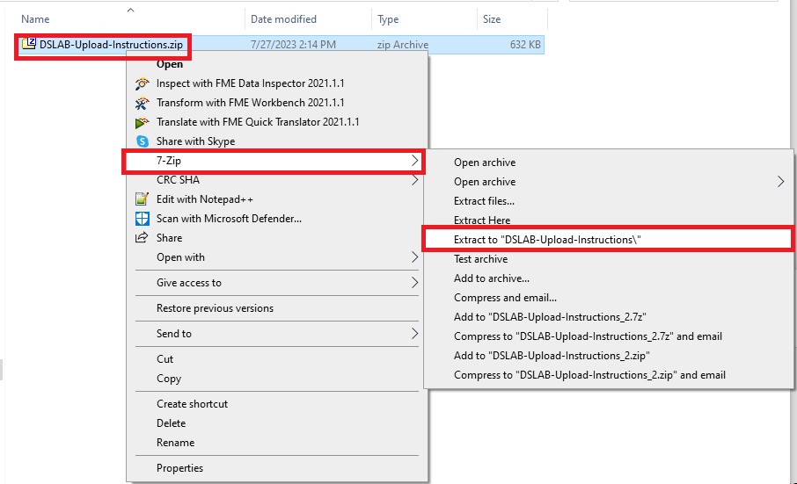The width and height of the screenshot is (797, 484).
Task: Expand the Open with submenu arrow
Action: pos(414,257)
